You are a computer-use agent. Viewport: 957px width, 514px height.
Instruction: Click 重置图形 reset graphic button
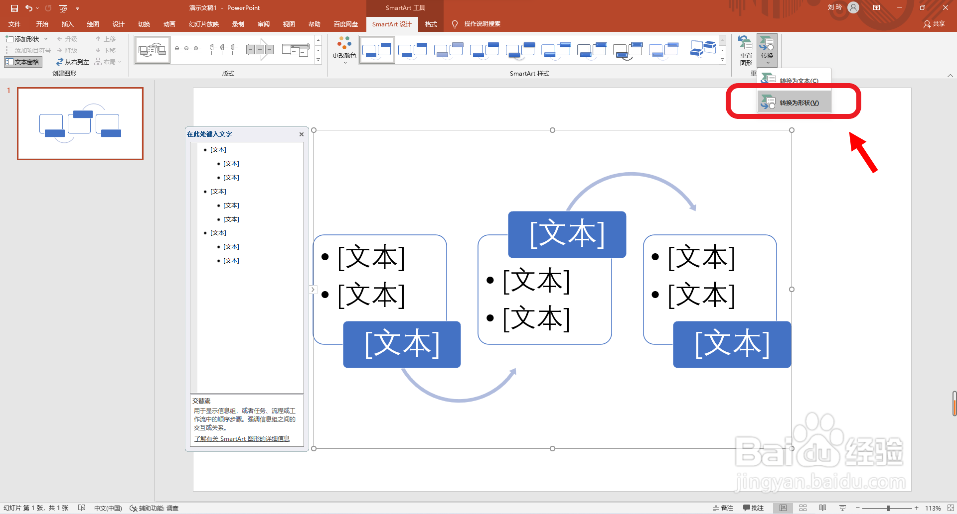(x=746, y=51)
